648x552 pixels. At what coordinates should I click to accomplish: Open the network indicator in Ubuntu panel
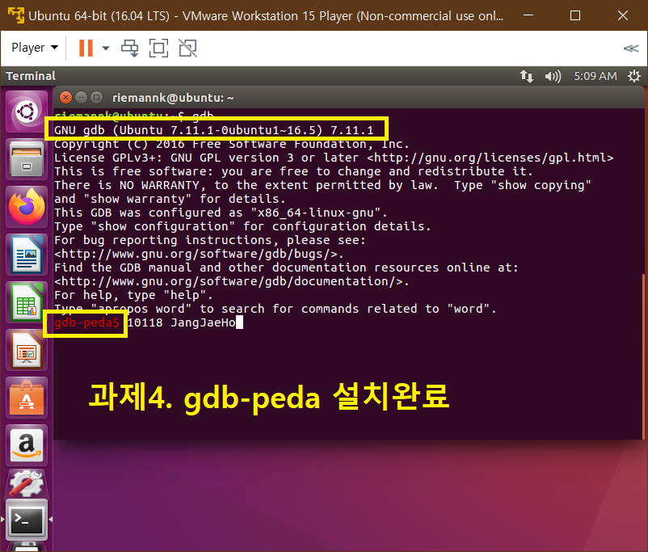[527, 76]
